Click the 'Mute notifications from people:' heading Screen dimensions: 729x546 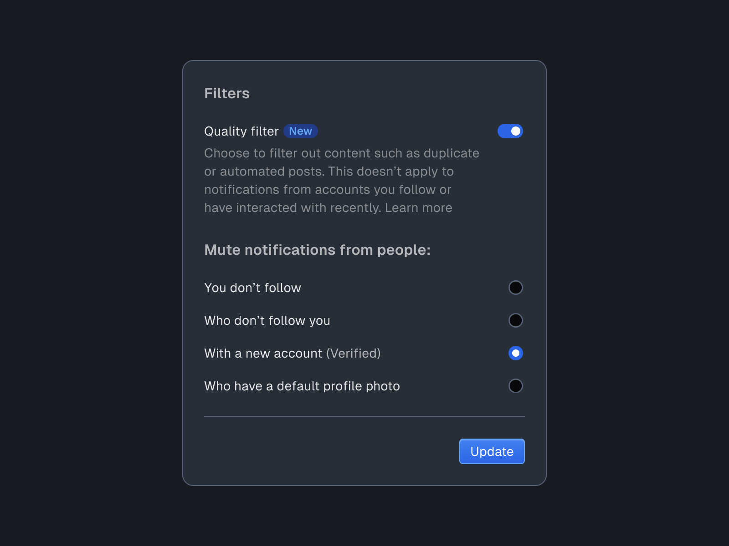(x=318, y=250)
